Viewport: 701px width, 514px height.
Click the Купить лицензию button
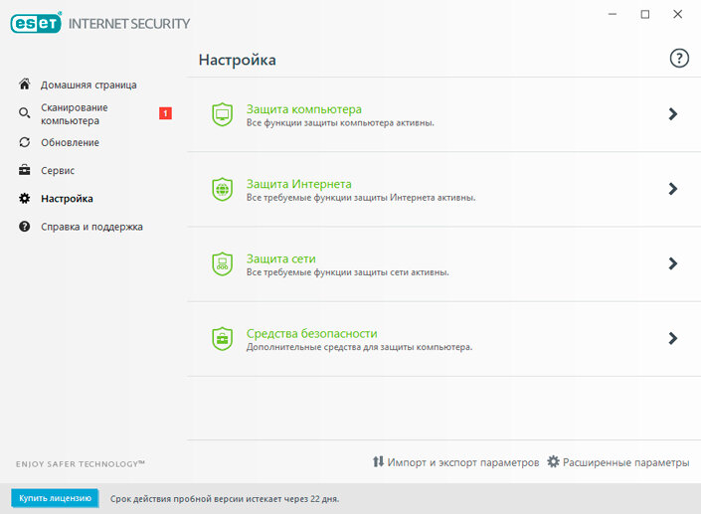(55, 498)
